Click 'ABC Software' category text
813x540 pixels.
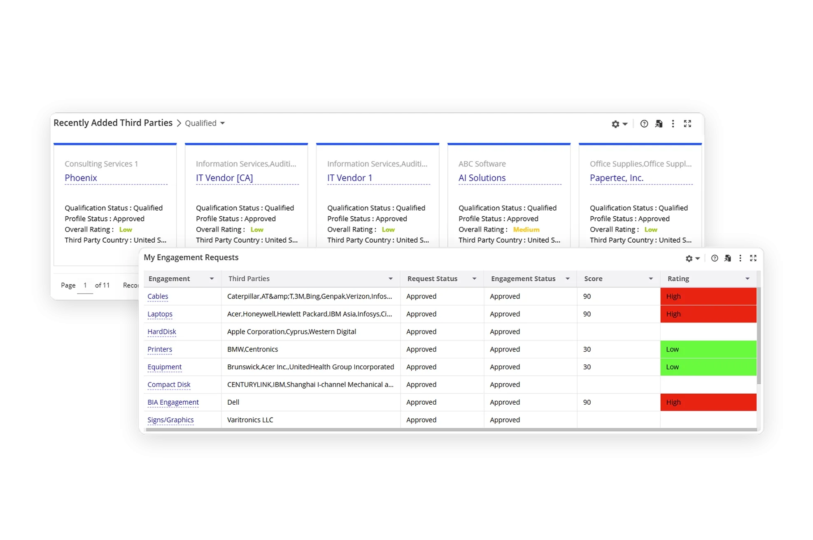(x=482, y=164)
